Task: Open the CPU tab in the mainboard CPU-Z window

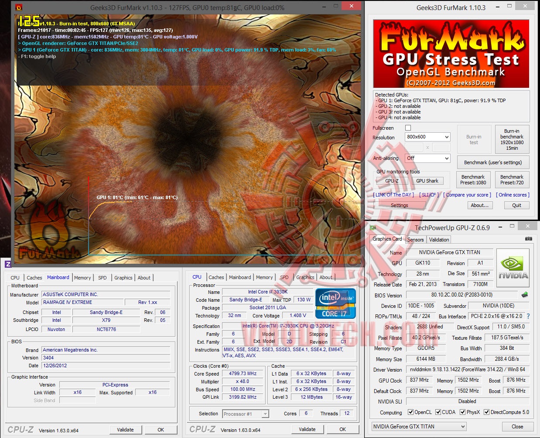Action: click(15, 278)
